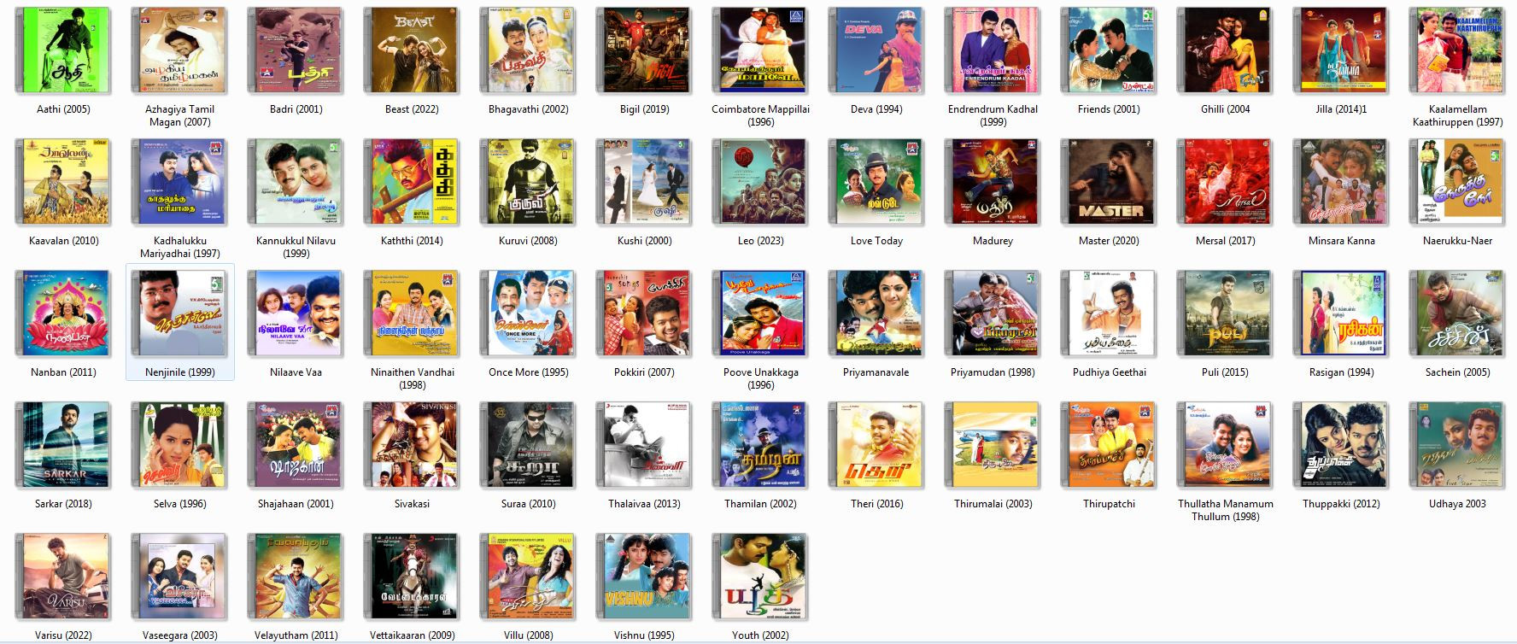This screenshot has height=644, width=1517.
Task: Select the highlighted Nenjinile (1999) folder icon
Action: [179, 314]
